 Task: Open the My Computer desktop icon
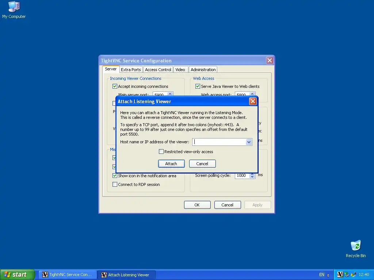click(14, 9)
